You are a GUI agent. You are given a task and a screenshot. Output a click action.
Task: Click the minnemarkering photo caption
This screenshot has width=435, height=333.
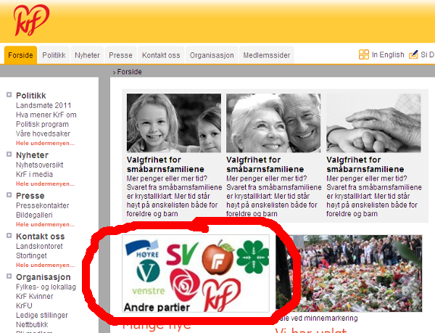point(318,318)
